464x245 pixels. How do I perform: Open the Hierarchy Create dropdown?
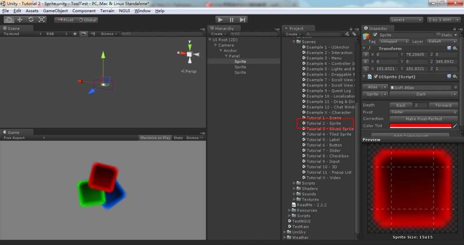218,34
